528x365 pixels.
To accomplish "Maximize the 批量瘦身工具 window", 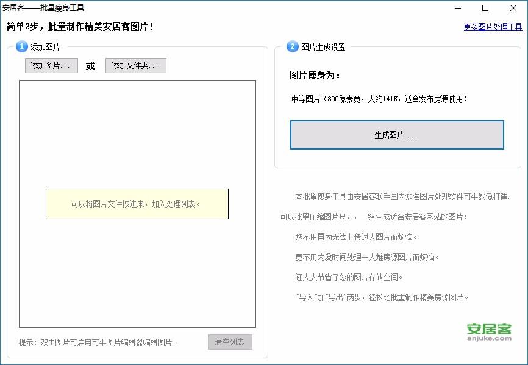I will 485,8.
